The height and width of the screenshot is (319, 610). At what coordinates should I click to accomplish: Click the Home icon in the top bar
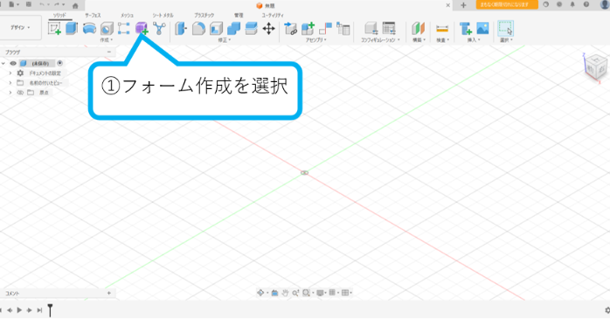tap(75, 5)
